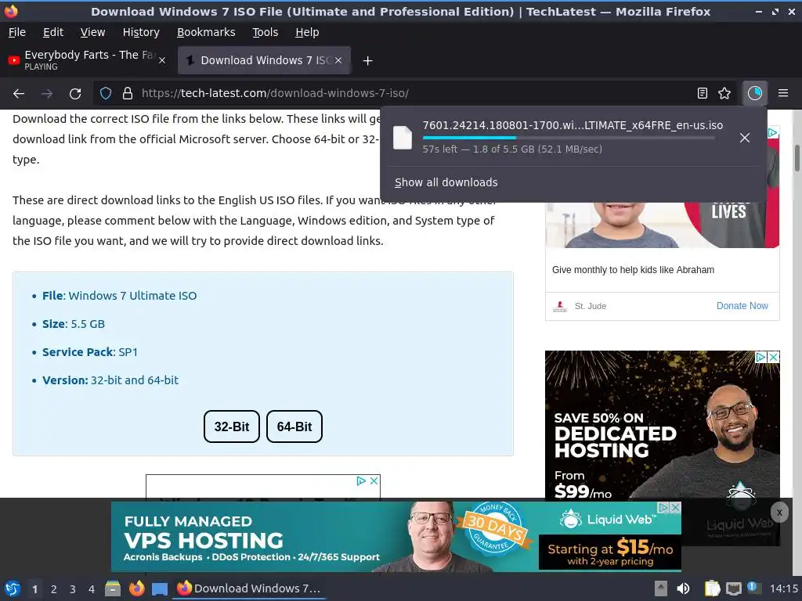The image size is (802, 601).
Task: Close the Dedicated Hosting ad
Action: coord(774,357)
